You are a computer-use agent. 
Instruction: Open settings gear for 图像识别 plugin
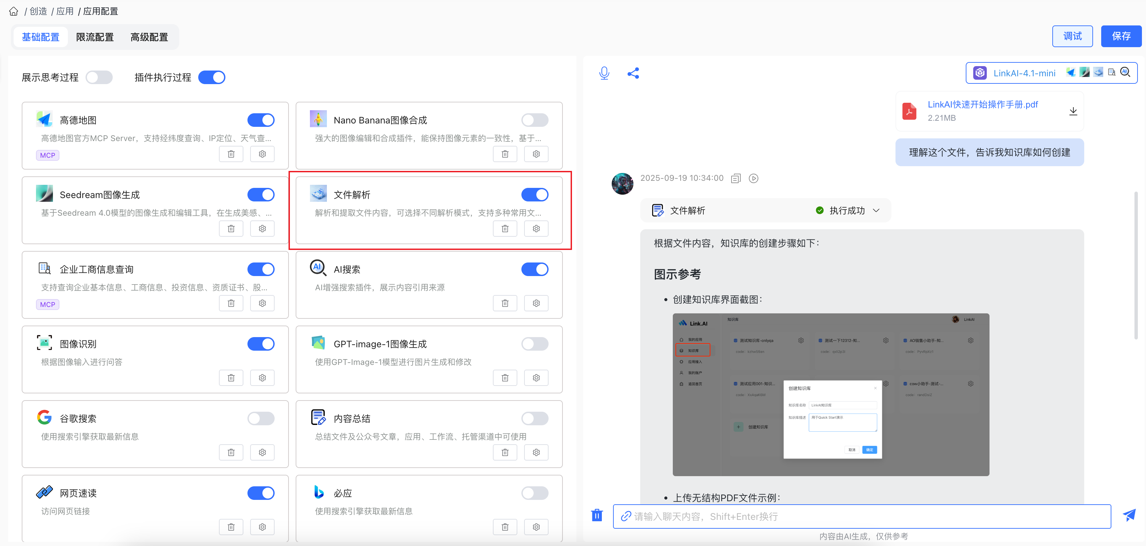click(262, 378)
